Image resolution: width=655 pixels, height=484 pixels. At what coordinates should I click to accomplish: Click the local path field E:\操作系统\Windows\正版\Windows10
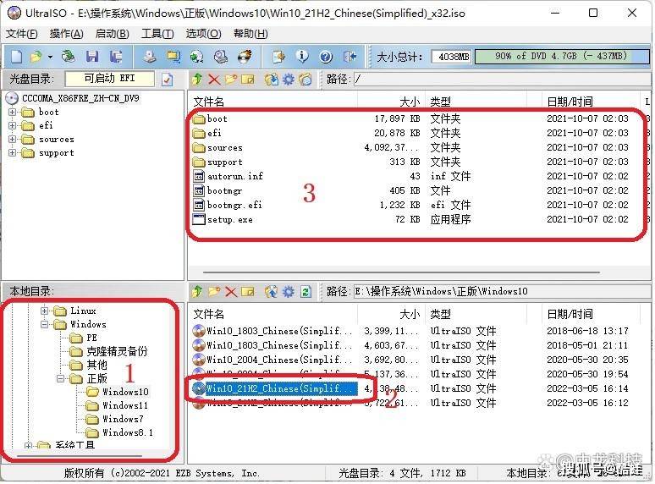pos(501,291)
